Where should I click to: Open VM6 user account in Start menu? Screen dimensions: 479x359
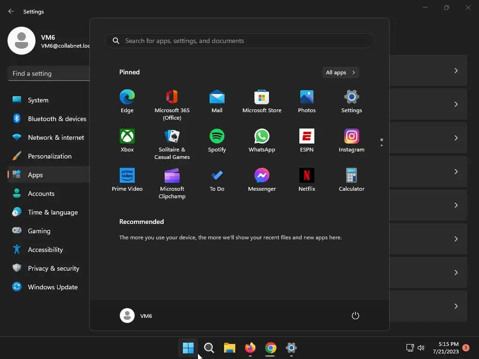[136, 316]
